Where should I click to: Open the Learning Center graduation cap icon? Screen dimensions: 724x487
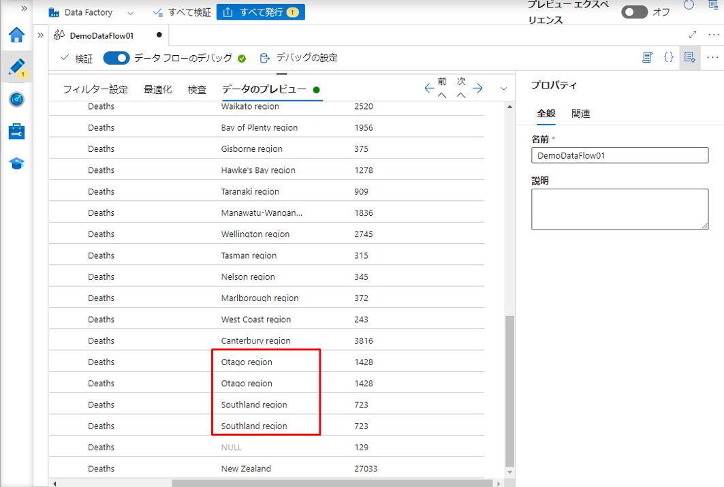click(x=16, y=163)
